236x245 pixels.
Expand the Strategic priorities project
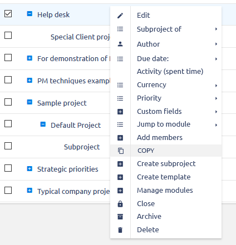(29, 169)
